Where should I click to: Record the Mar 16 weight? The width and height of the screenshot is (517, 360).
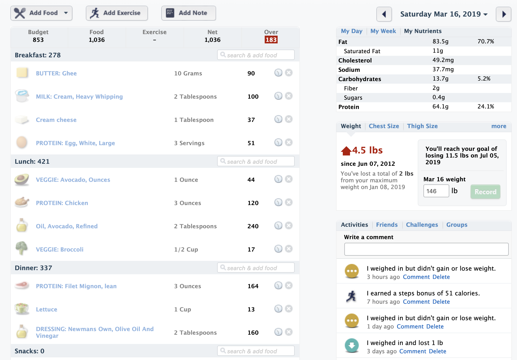(x=485, y=192)
